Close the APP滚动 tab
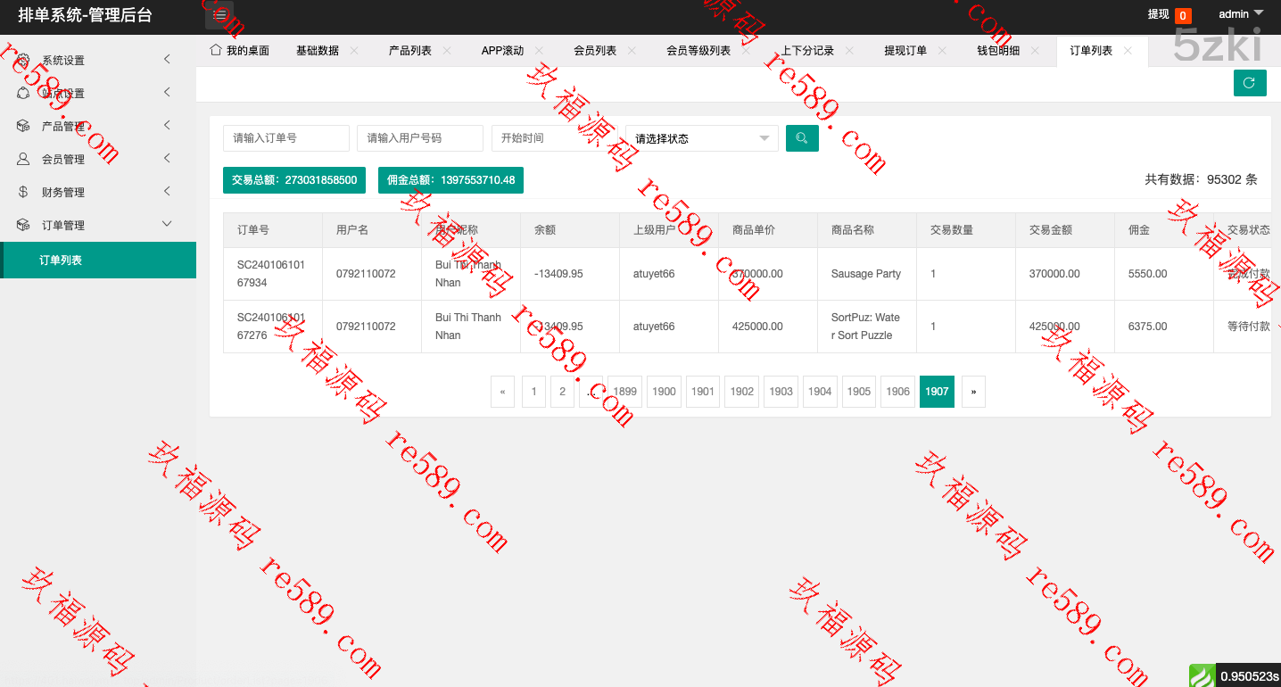 (x=540, y=51)
